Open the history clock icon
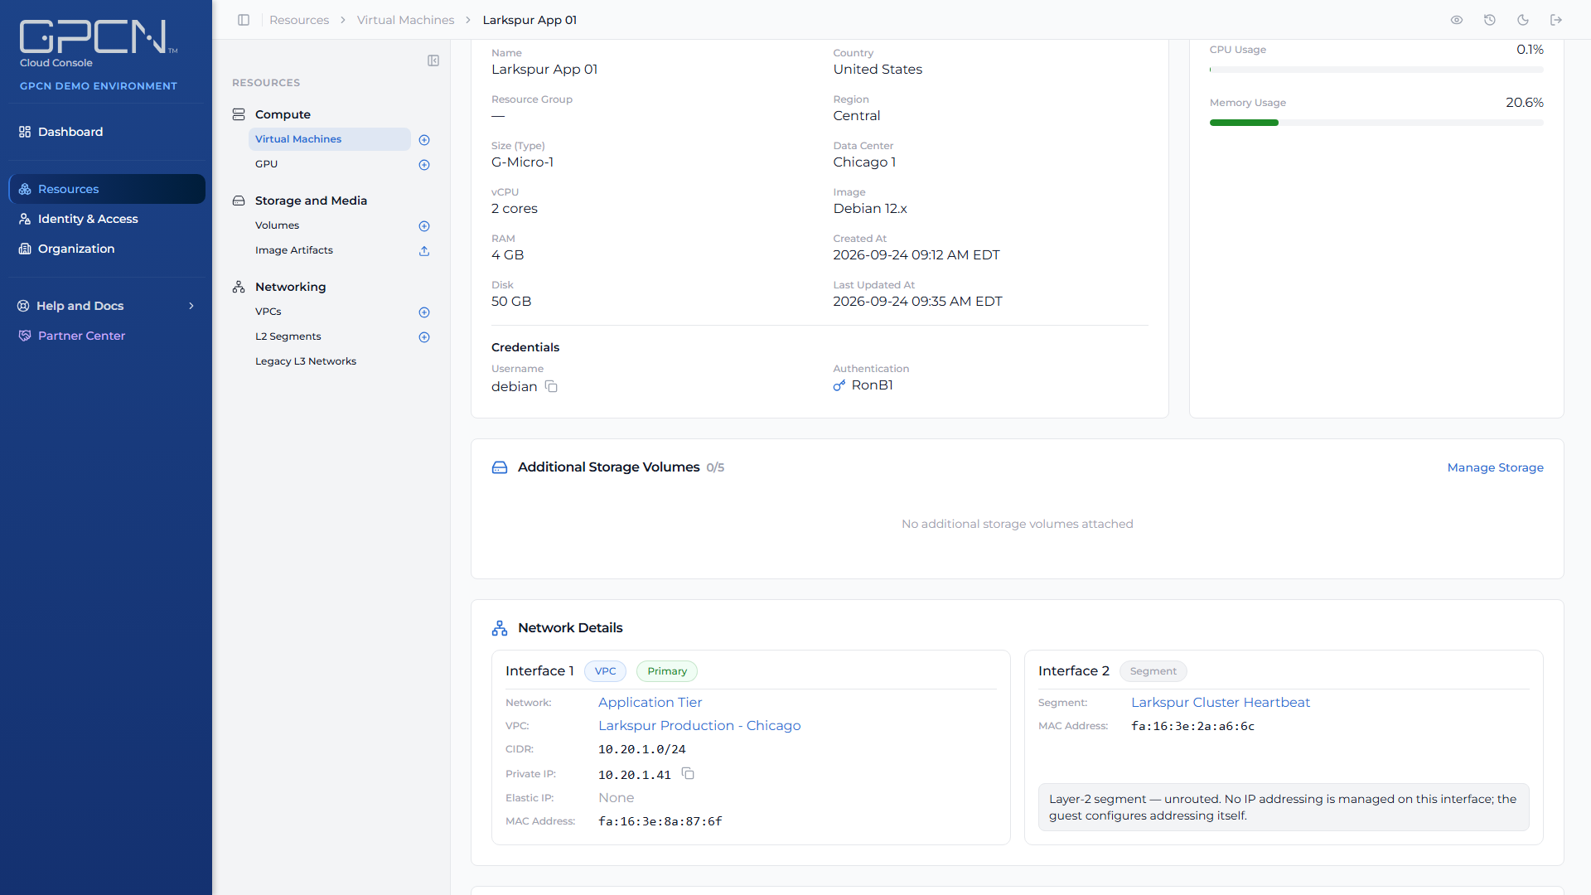 point(1490,20)
